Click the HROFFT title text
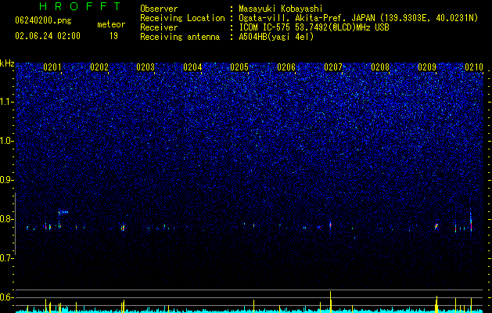 81,6
